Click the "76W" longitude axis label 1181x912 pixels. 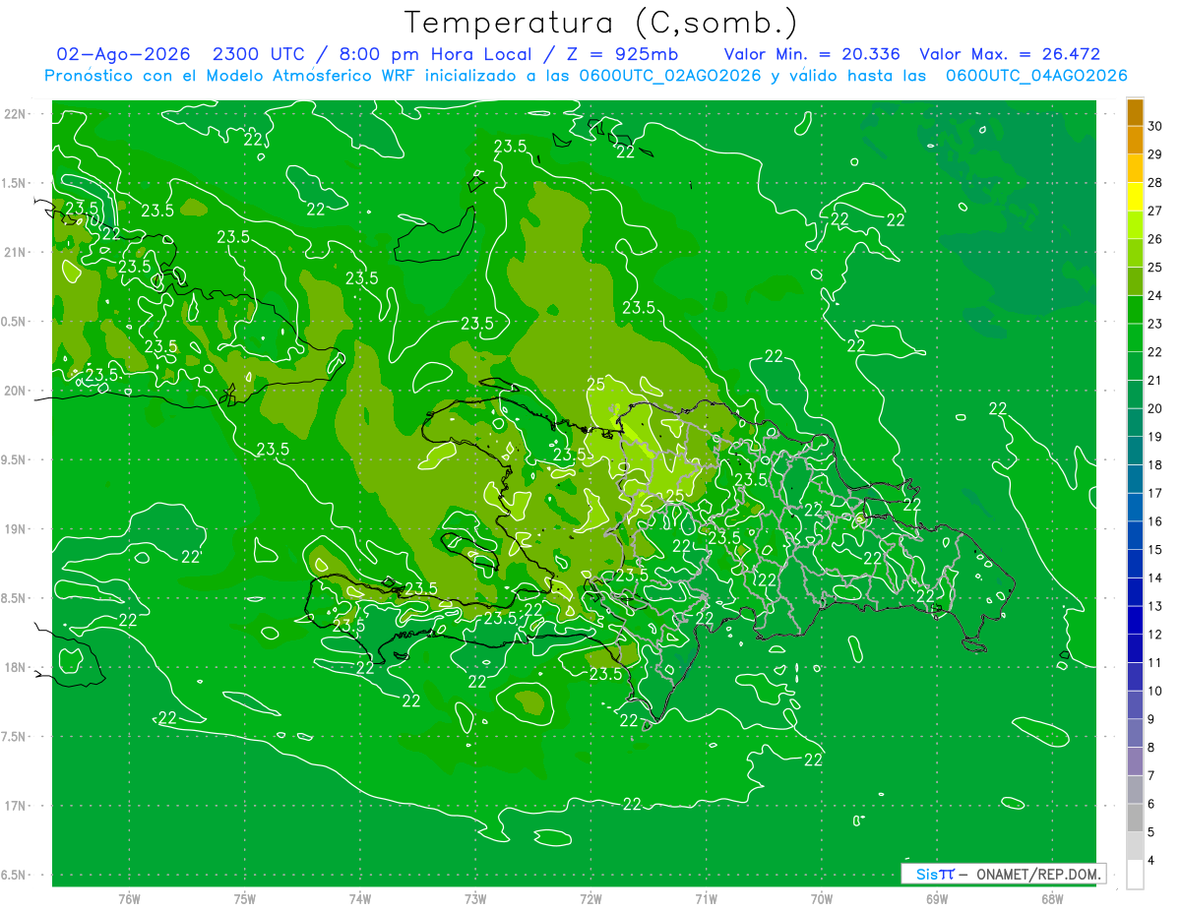[129, 898]
